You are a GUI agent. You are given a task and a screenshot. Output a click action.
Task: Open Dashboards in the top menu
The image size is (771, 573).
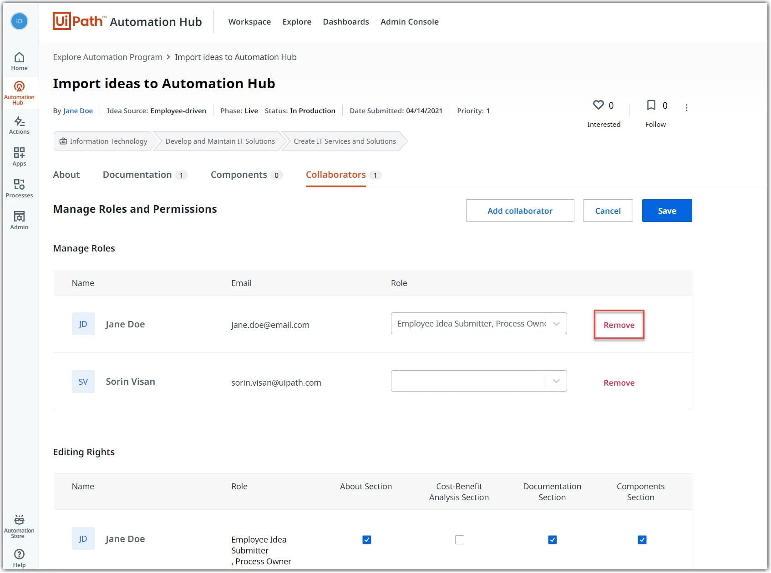pyautogui.click(x=346, y=21)
